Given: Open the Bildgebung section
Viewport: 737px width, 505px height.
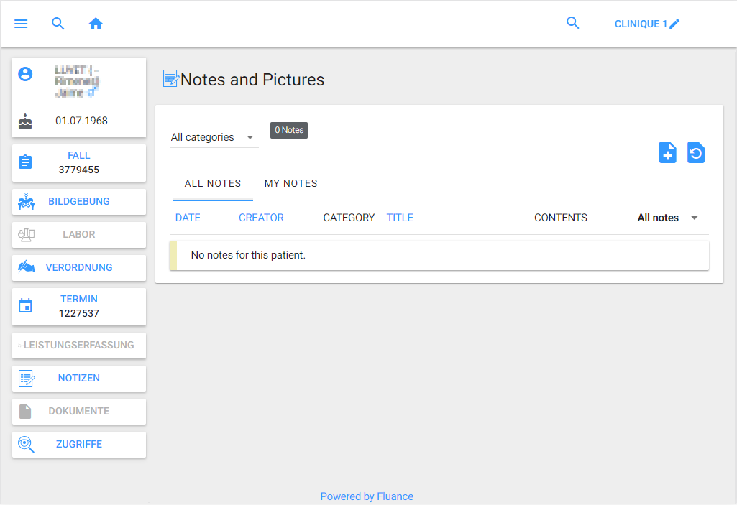Looking at the screenshot, I should click(x=79, y=202).
